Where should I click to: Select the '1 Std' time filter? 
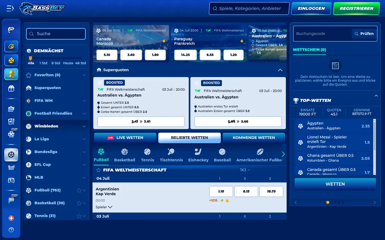43,63
